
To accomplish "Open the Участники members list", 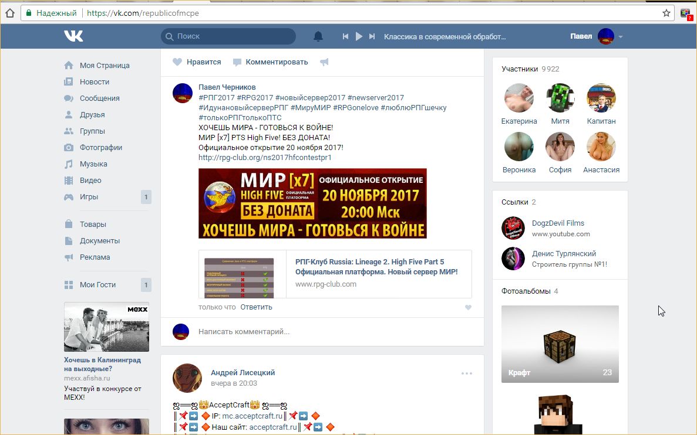I will point(530,69).
